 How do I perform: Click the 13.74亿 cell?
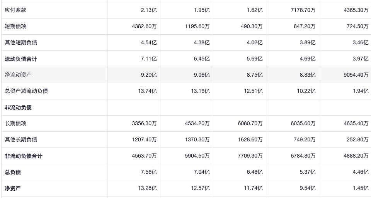(x=149, y=91)
